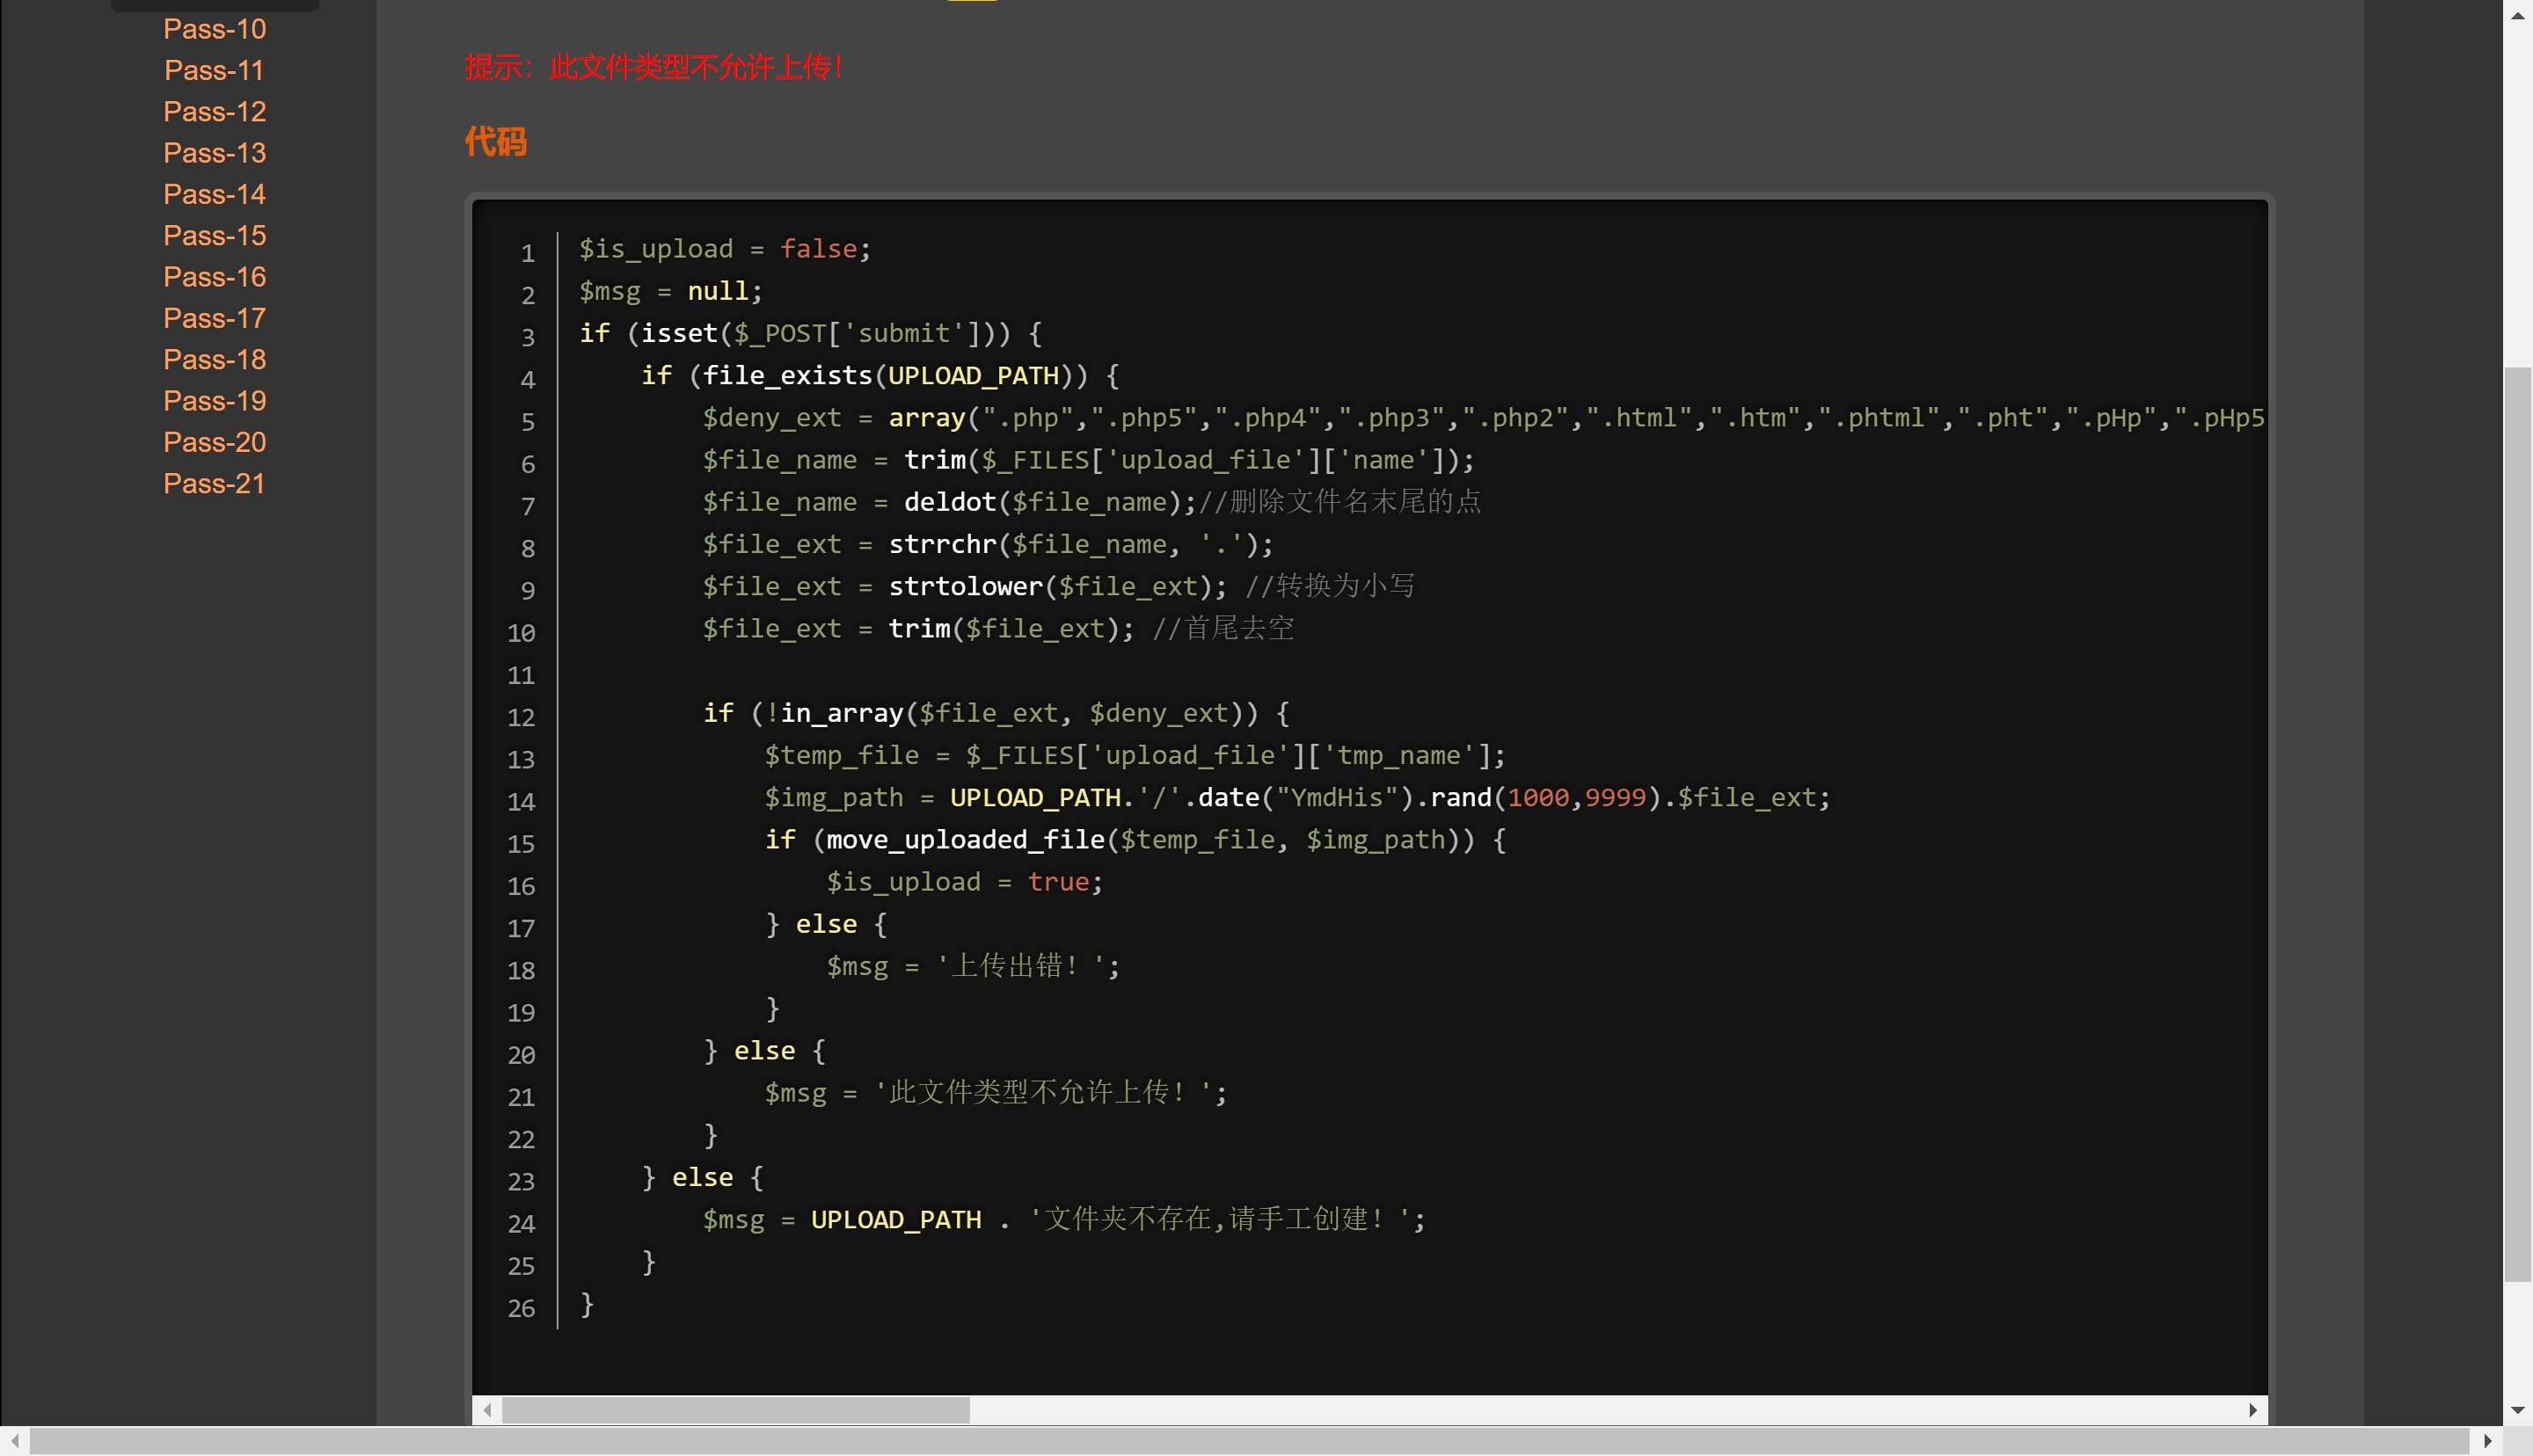The width and height of the screenshot is (2533, 1456).
Task: Click page vertical scrollbar down arrow
Action: (x=2518, y=1411)
